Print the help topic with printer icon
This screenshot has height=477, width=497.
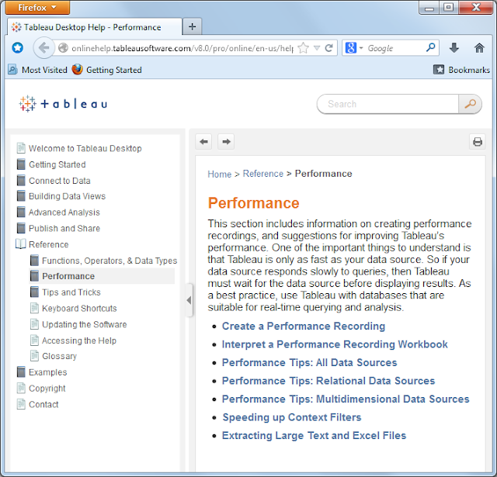478,141
